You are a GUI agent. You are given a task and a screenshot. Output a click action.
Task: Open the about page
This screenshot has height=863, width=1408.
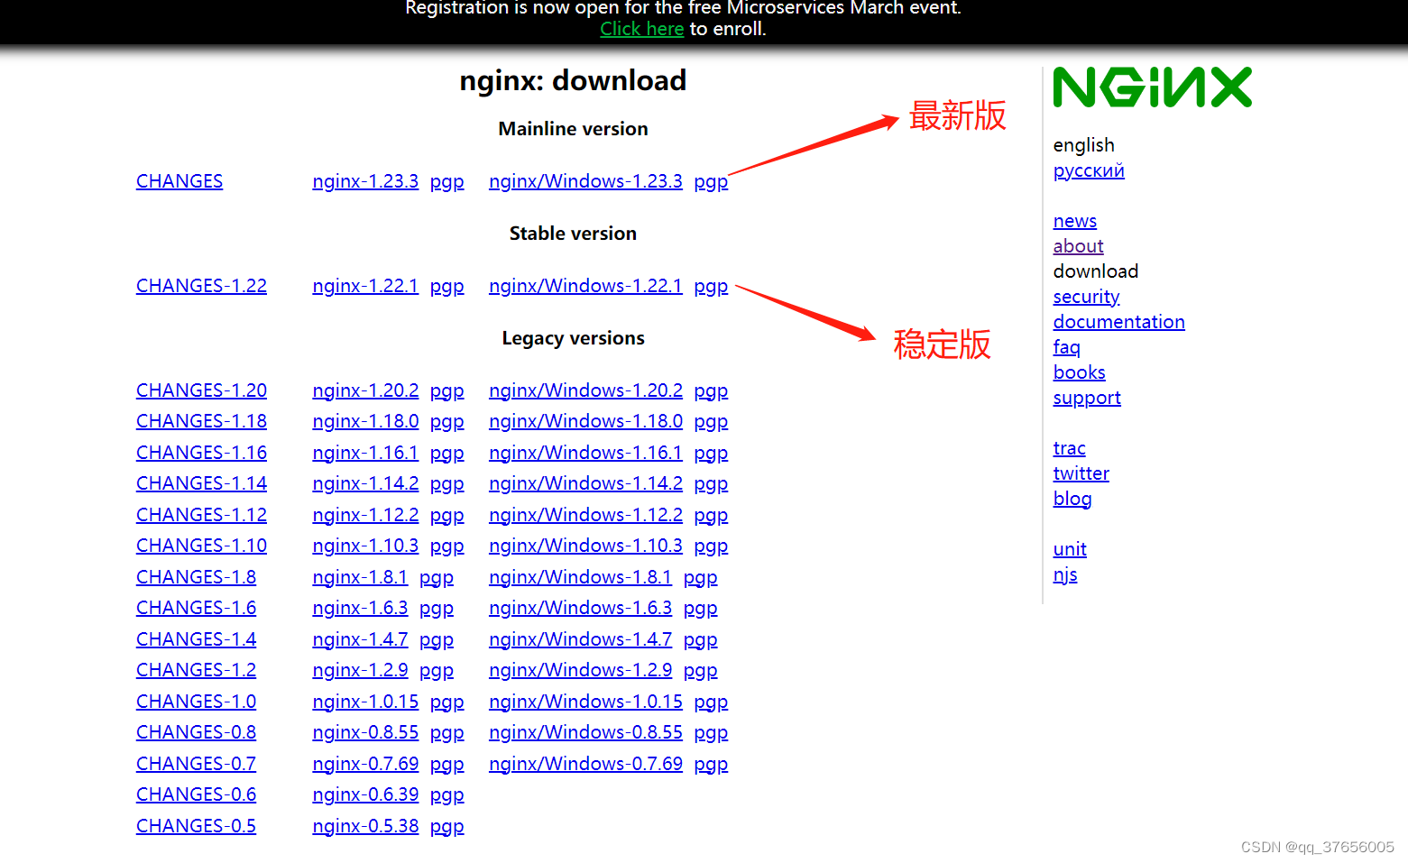[x=1078, y=246]
